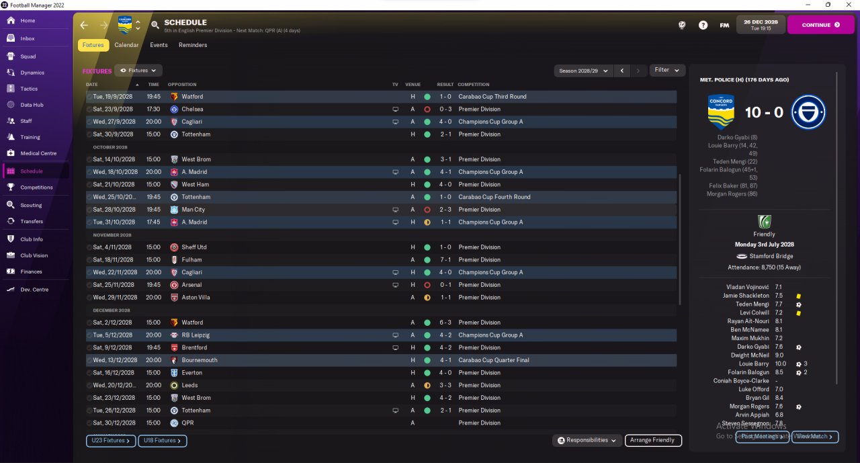Screen dimensions: 860x463
Task: Select the RB Leipzig fixture row
Action: (381, 335)
